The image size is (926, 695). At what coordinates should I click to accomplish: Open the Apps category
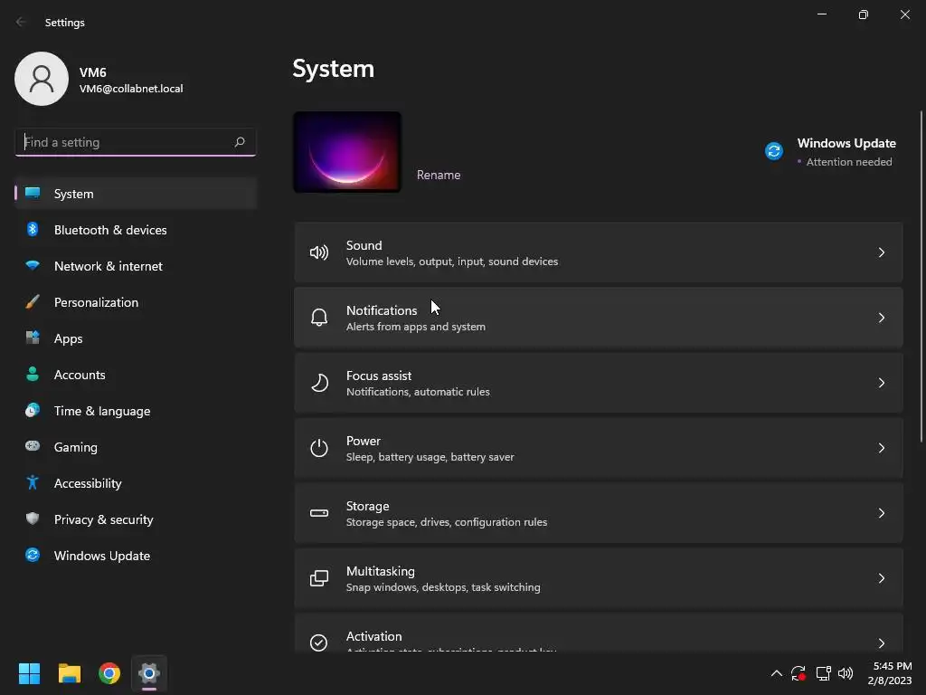(136, 338)
